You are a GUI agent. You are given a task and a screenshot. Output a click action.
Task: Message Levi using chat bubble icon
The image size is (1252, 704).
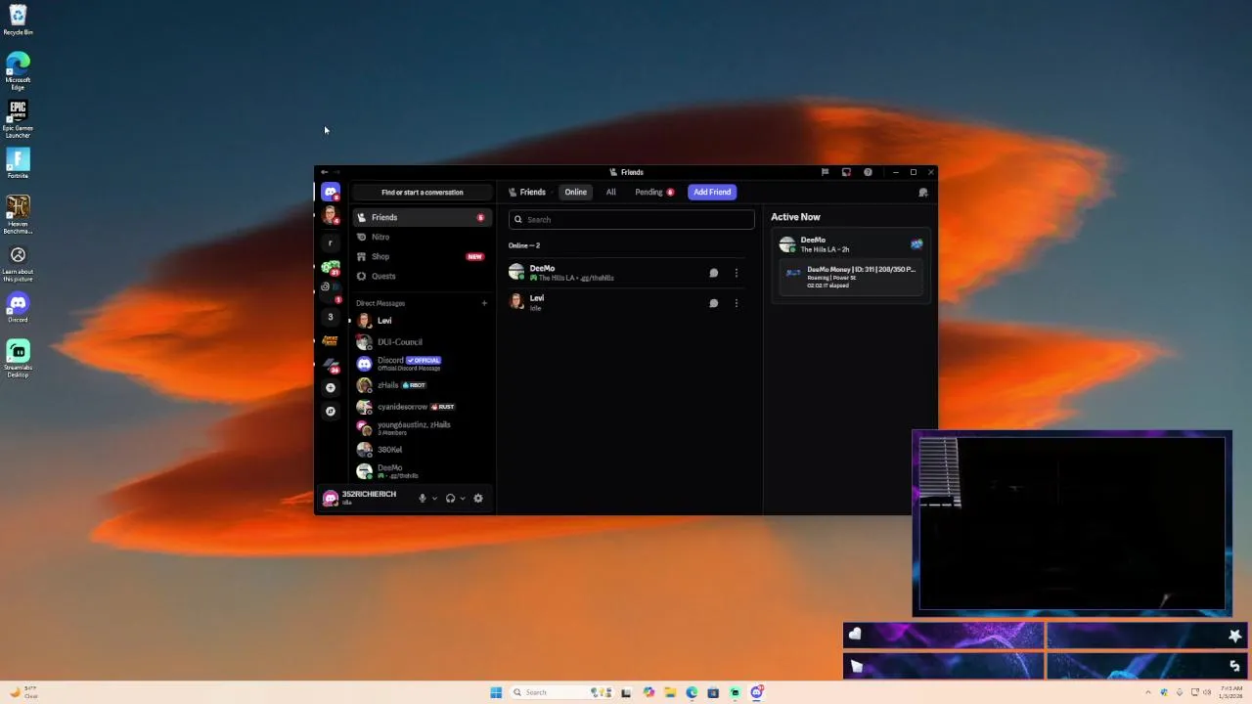714,303
